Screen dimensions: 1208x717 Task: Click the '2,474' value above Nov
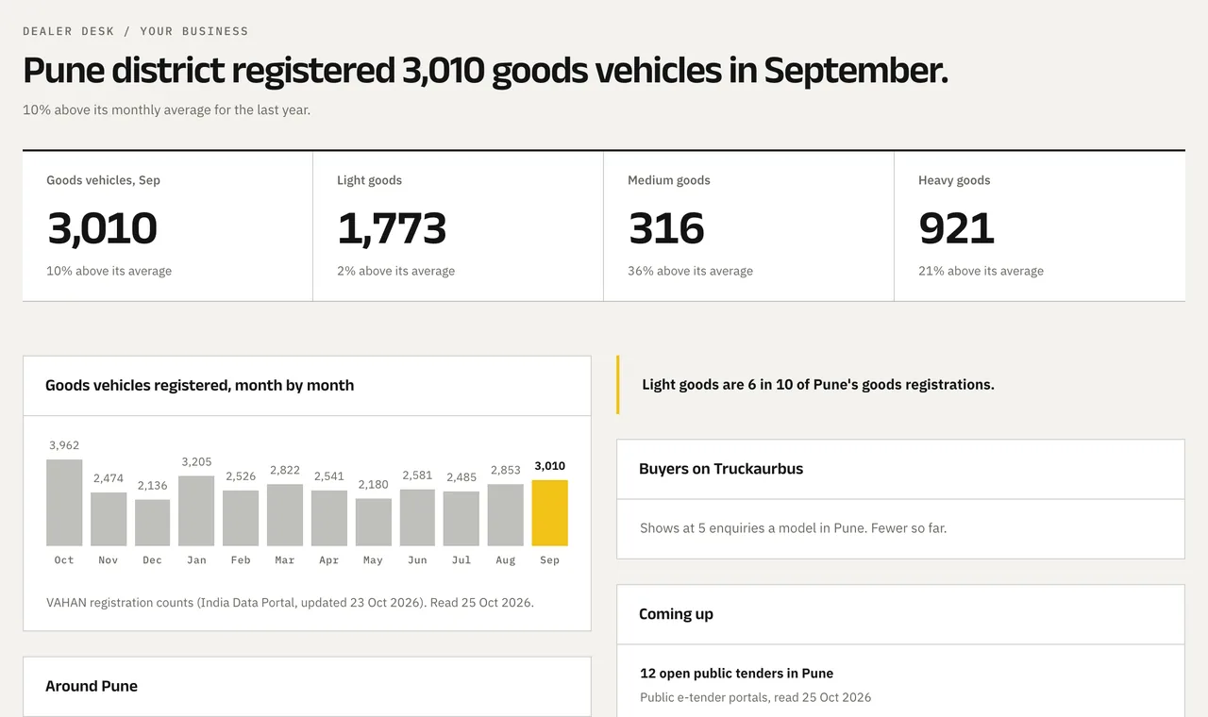coord(109,478)
